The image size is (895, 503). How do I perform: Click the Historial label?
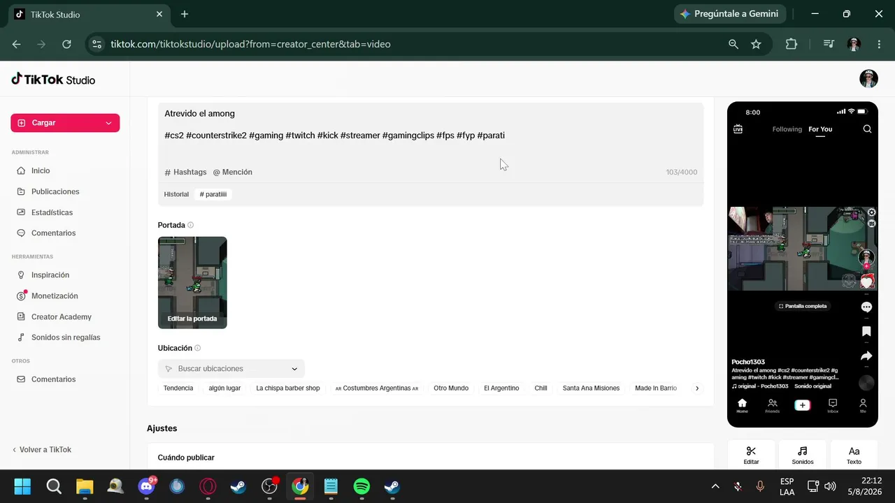[176, 194]
